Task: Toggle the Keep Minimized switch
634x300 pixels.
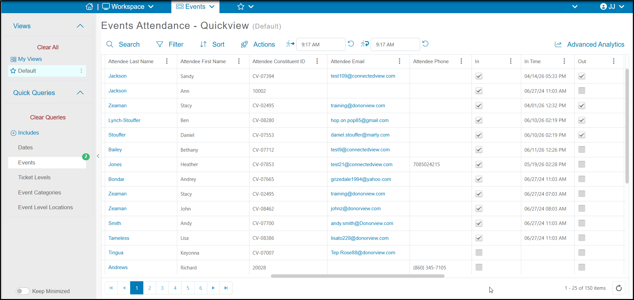Action: click(x=23, y=291)
